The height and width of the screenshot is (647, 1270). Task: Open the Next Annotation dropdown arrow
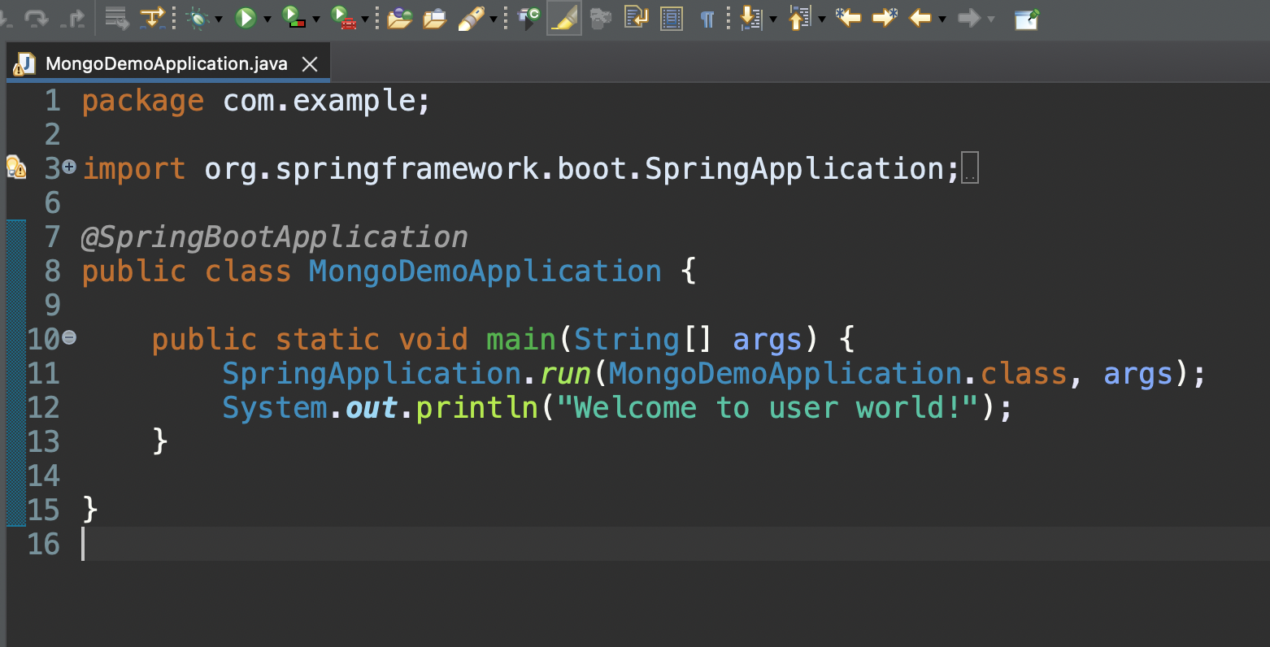773,19
